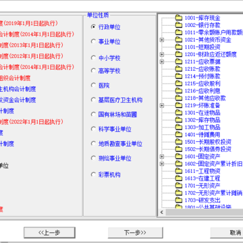Viewport: 243px width, 243px height.
Task: Select 国有林场和苗圃 option
Action: pyautogui.click(x=93, y=114)
